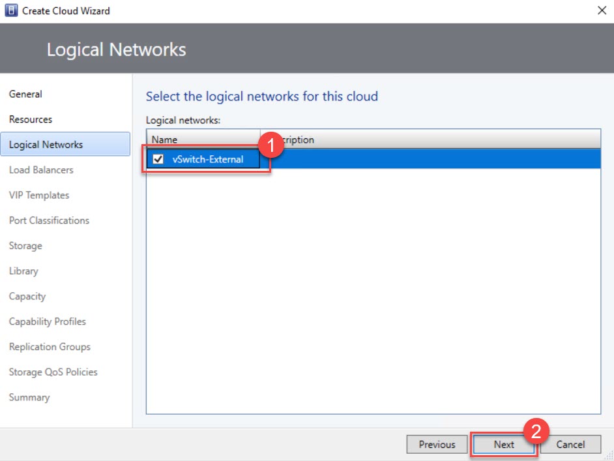Open the Capability Profiles page
Viewport: 614px width, 461px height.
pyautogui.click(x=47, y=321)
